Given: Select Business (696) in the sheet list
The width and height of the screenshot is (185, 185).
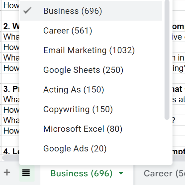Looking at the screenshot, I should click(72, 11).
